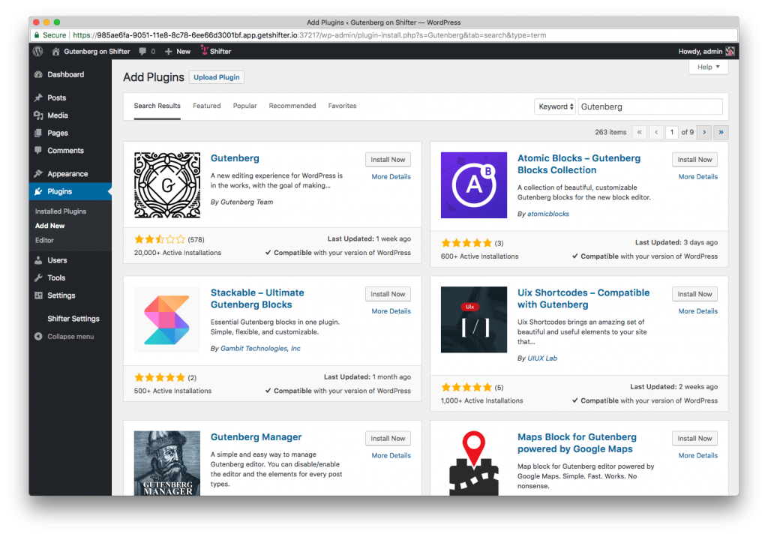The image size is (768, 537).
Task: Switch to Featured tab
Action: 207,106
